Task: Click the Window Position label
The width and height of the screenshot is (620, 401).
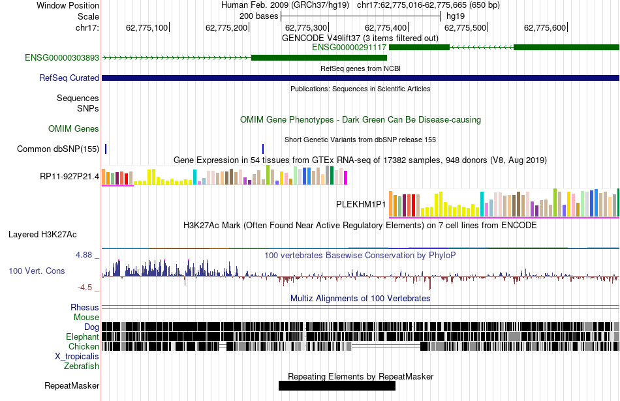Action: pos(68,5)
